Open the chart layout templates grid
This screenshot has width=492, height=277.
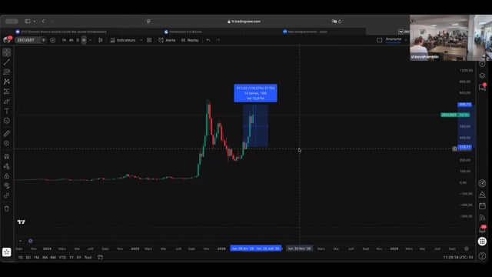(x=149, y=40)
